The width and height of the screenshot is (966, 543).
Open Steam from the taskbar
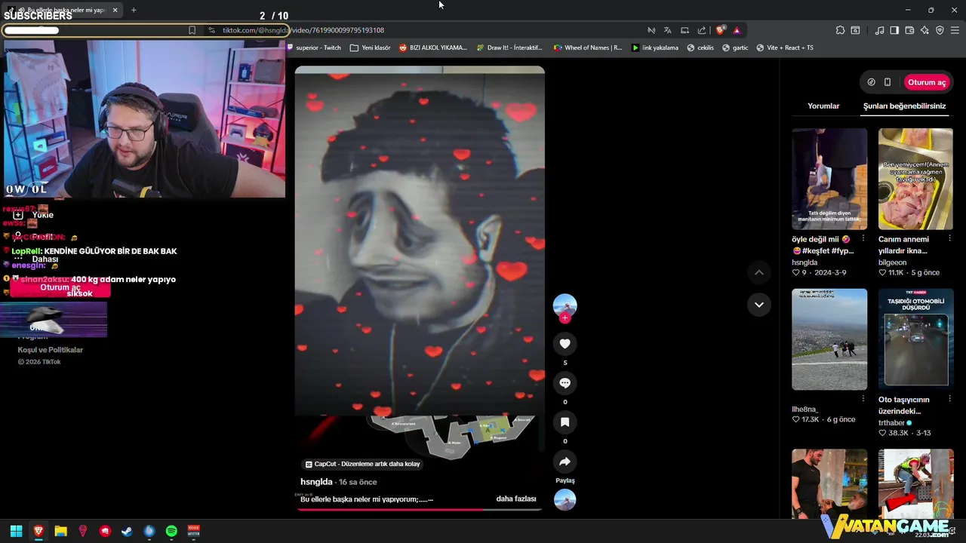pyautogui.click(x=127, y=531)
